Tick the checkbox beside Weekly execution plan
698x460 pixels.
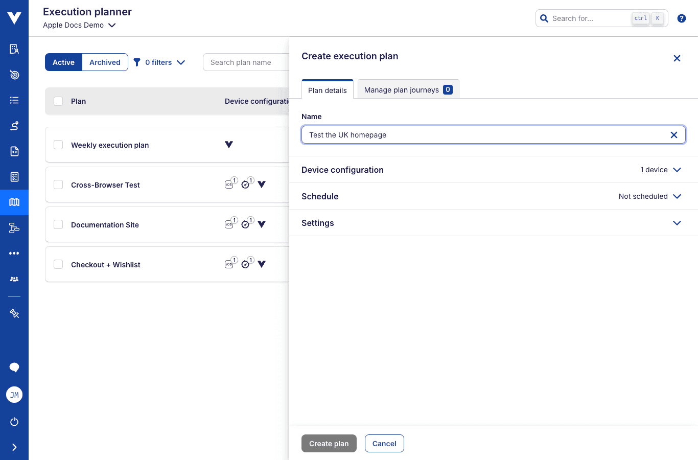pyautogui.click(x=58, y=145)
